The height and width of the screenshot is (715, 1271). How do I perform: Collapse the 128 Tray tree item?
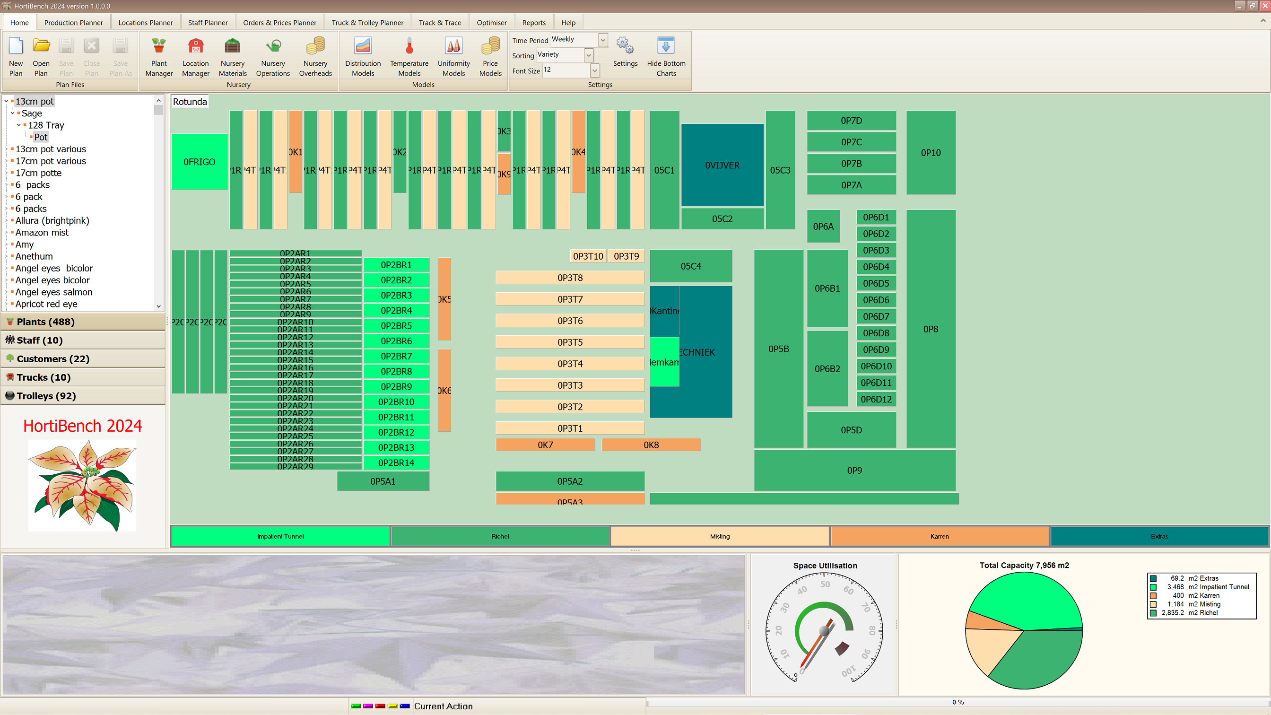19,125
